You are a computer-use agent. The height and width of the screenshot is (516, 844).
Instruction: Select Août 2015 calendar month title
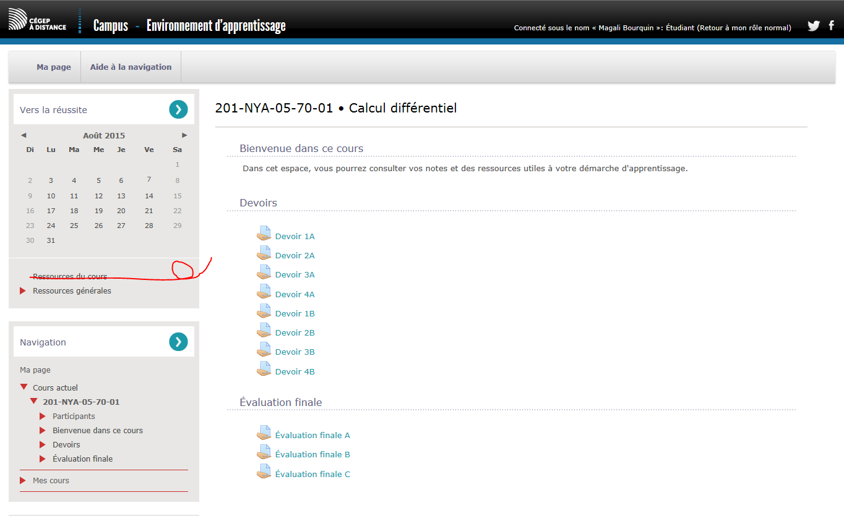(x=104, y=135)
